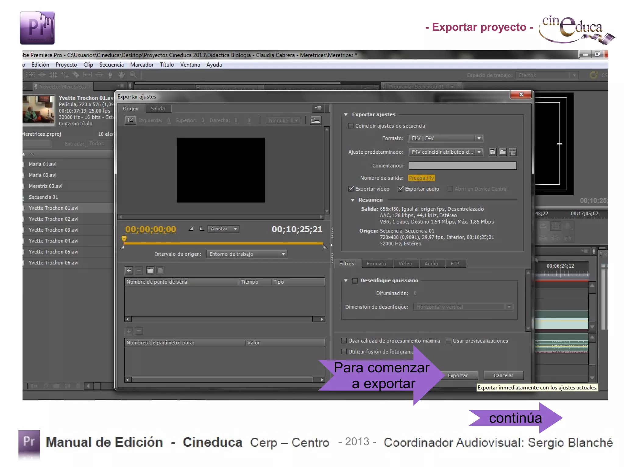Select the pen tool in main toolbar

(x=110, y=75)
